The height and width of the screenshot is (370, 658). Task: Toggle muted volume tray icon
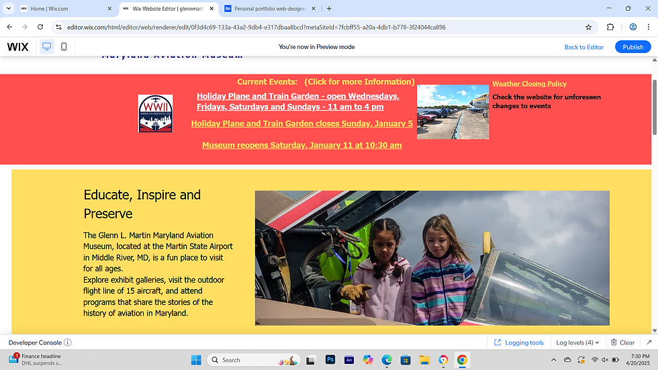[605, 359]
